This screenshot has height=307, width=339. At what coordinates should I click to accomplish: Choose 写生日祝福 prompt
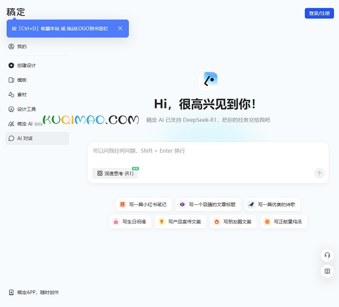tap(130, 221)
